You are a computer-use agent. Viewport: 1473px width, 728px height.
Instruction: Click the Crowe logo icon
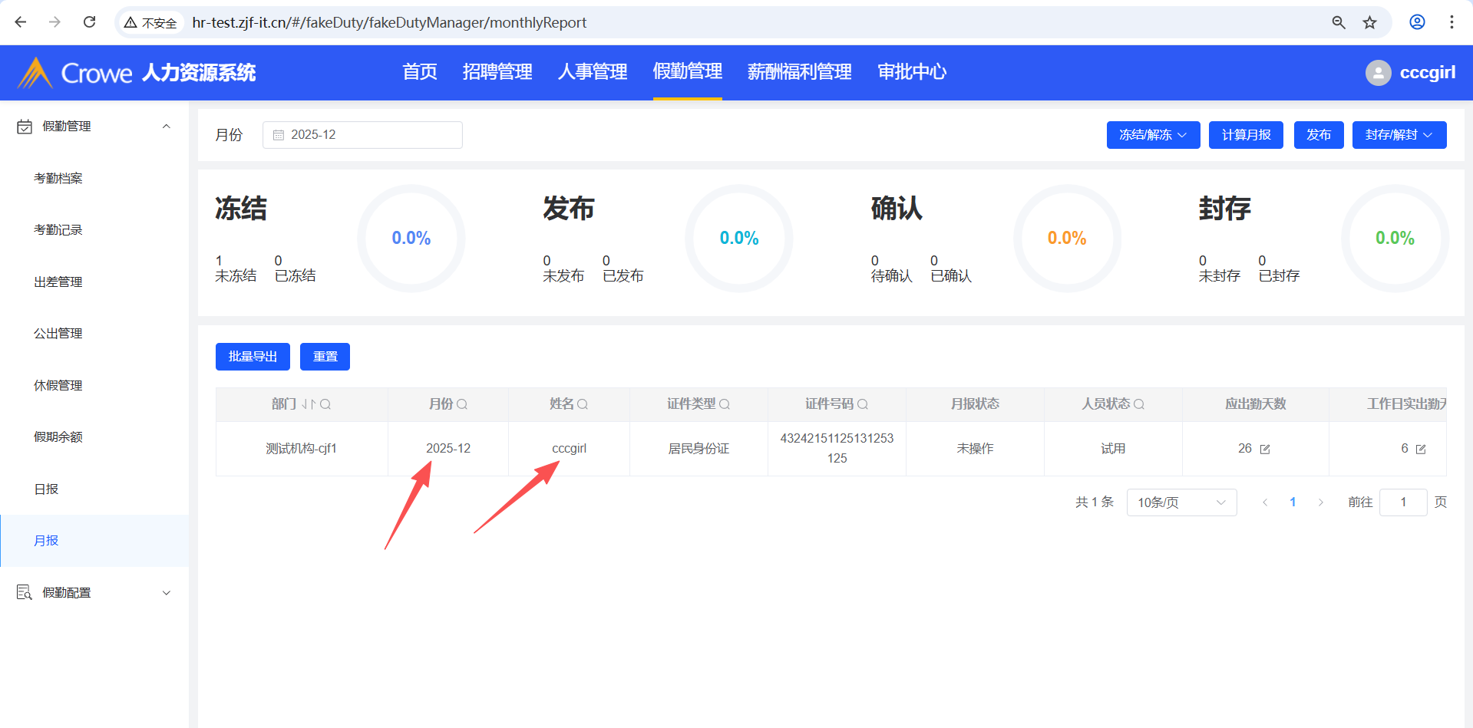(35, 73)
